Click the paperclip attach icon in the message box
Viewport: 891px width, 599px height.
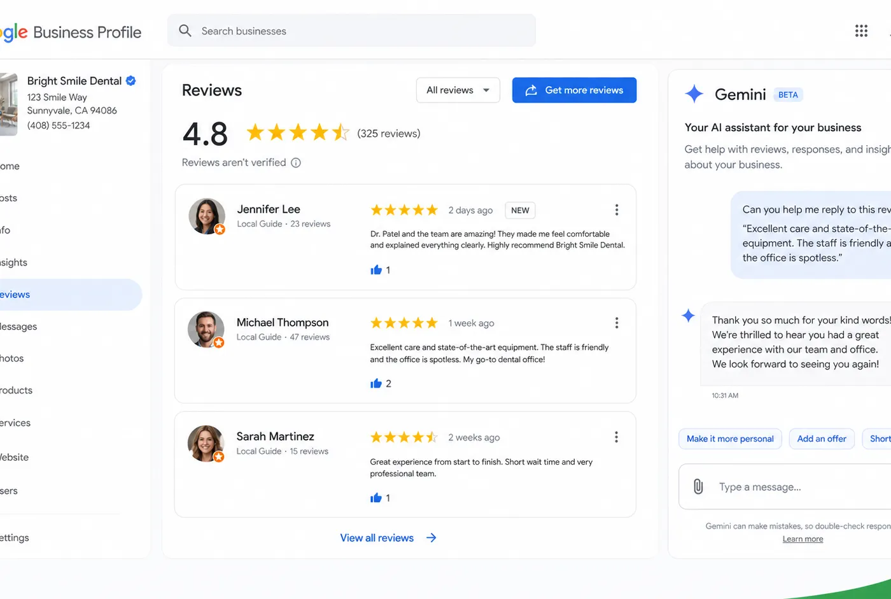coord(698,487)
